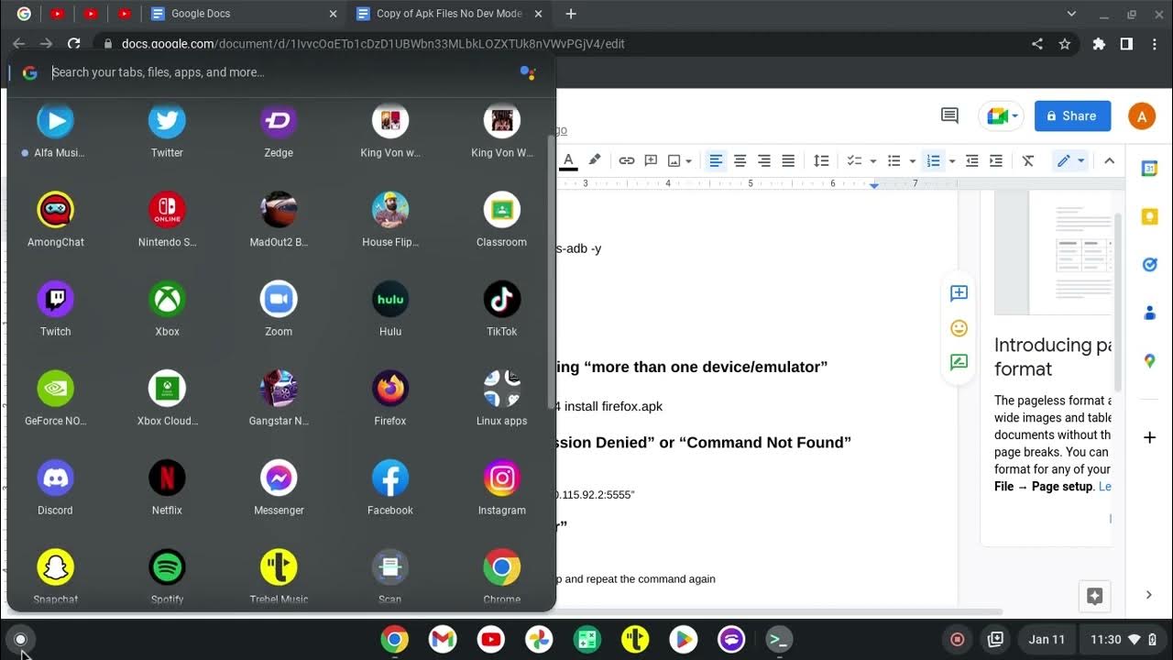
Task: Launch the Twitch app
Action: pos(56,299)
